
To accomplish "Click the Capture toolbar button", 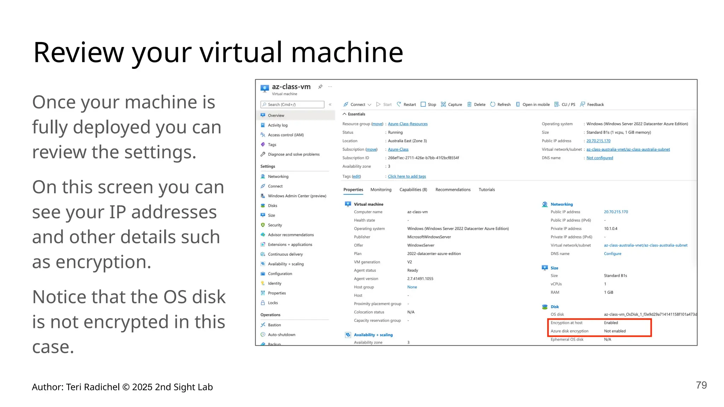I will tap(451, 105).
